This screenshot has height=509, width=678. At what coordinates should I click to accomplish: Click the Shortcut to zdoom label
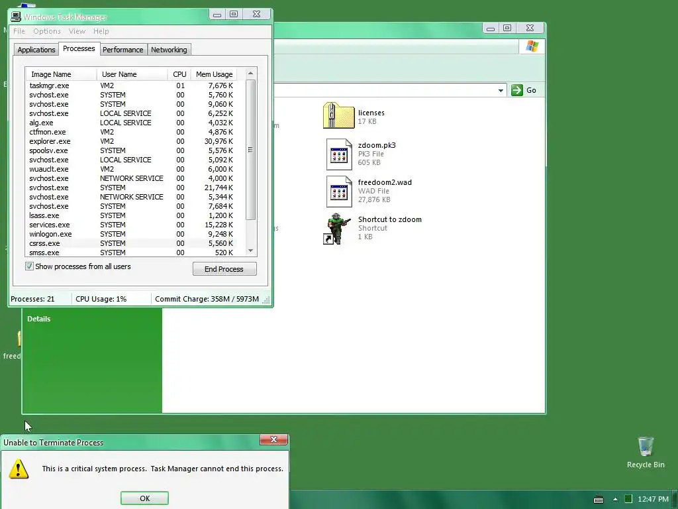[x=389, y=219]
